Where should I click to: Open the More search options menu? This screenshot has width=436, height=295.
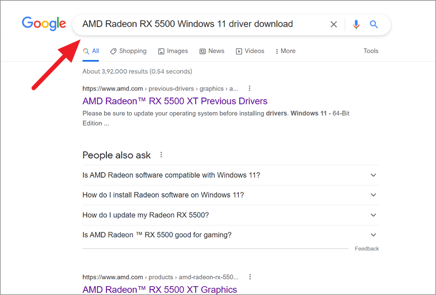pos(286,51)
